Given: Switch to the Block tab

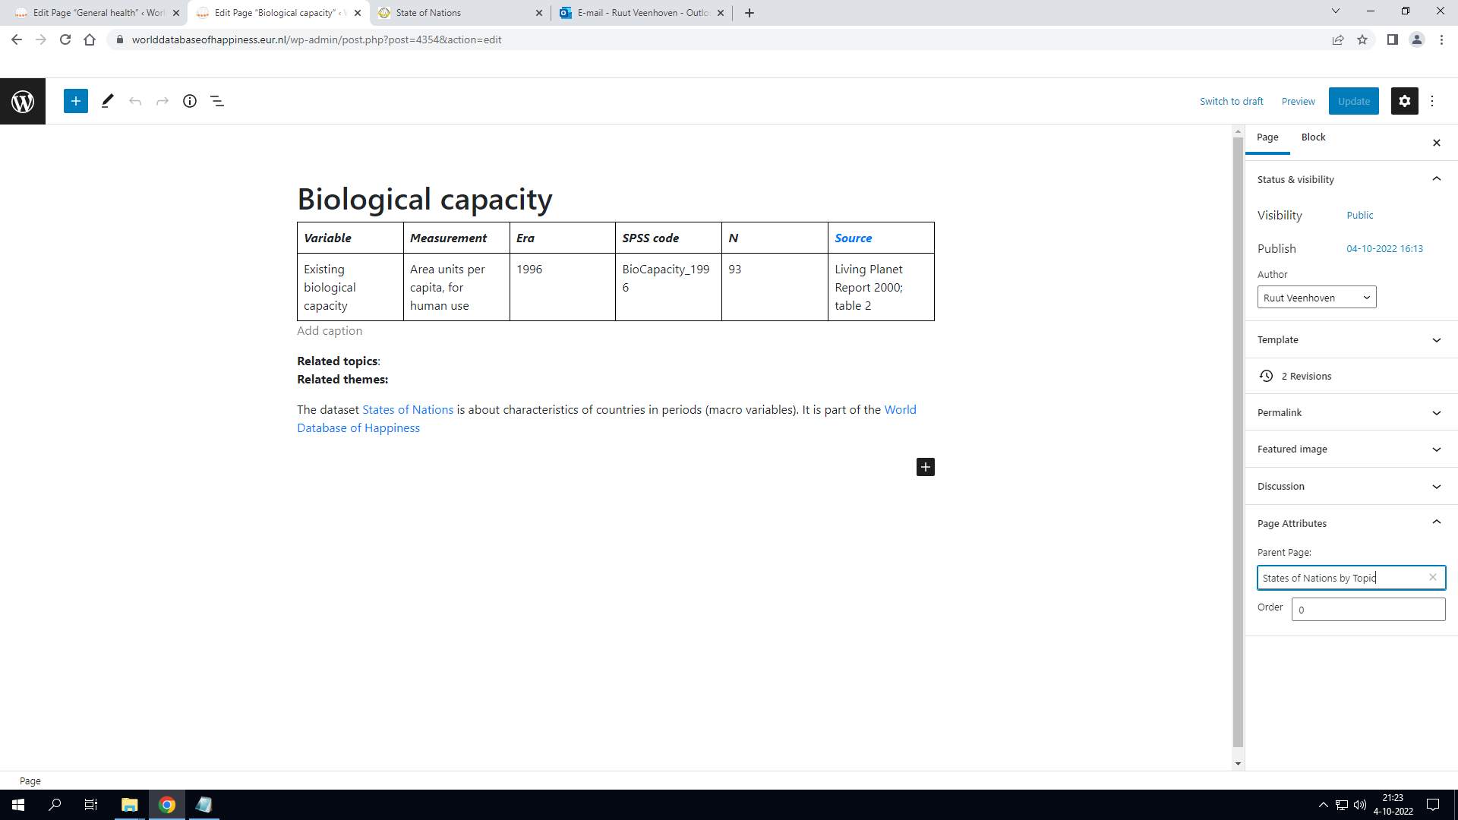Looking at the screenshot, I should (x=1313, y=137).
